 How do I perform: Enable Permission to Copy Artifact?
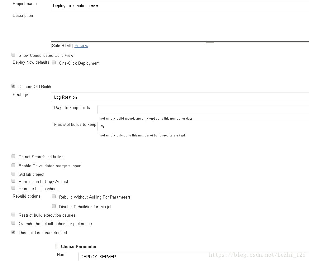pyautogui.click(x=13, y=181)
